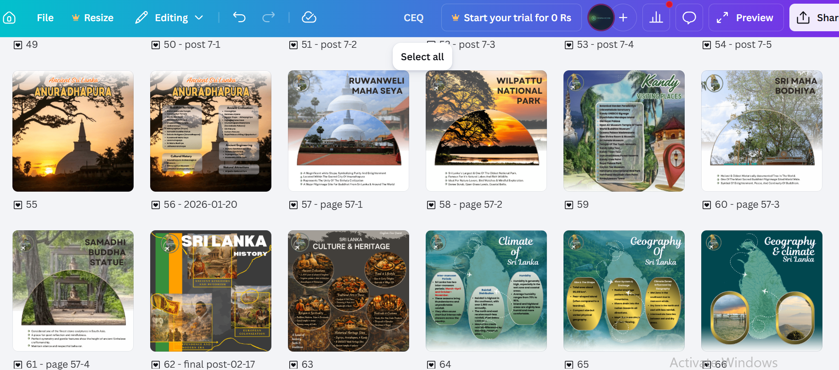Open the analytics bar chart icon
Viewport: 839px width, 370px height.
pyautogui.click(x=656, y=17)
